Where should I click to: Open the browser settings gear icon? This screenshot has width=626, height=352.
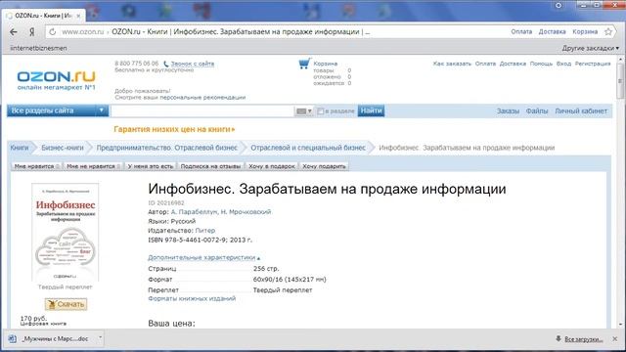[x=559, y=5]
